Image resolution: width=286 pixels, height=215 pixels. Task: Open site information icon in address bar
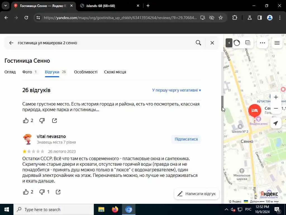coord(38,18)
